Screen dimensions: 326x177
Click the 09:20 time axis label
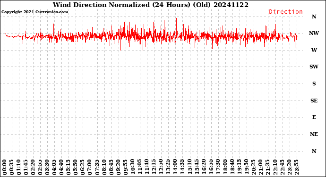tap(118, 168)
